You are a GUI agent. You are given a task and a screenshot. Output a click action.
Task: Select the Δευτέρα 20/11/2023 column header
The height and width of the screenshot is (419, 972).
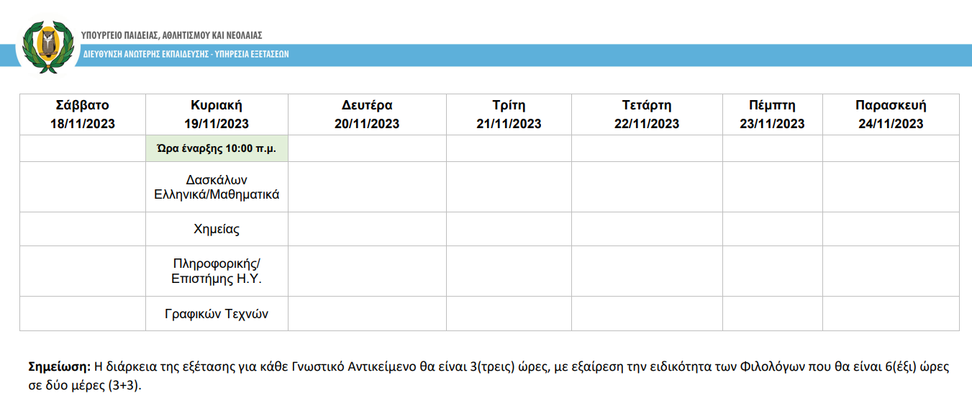[367, 114]
